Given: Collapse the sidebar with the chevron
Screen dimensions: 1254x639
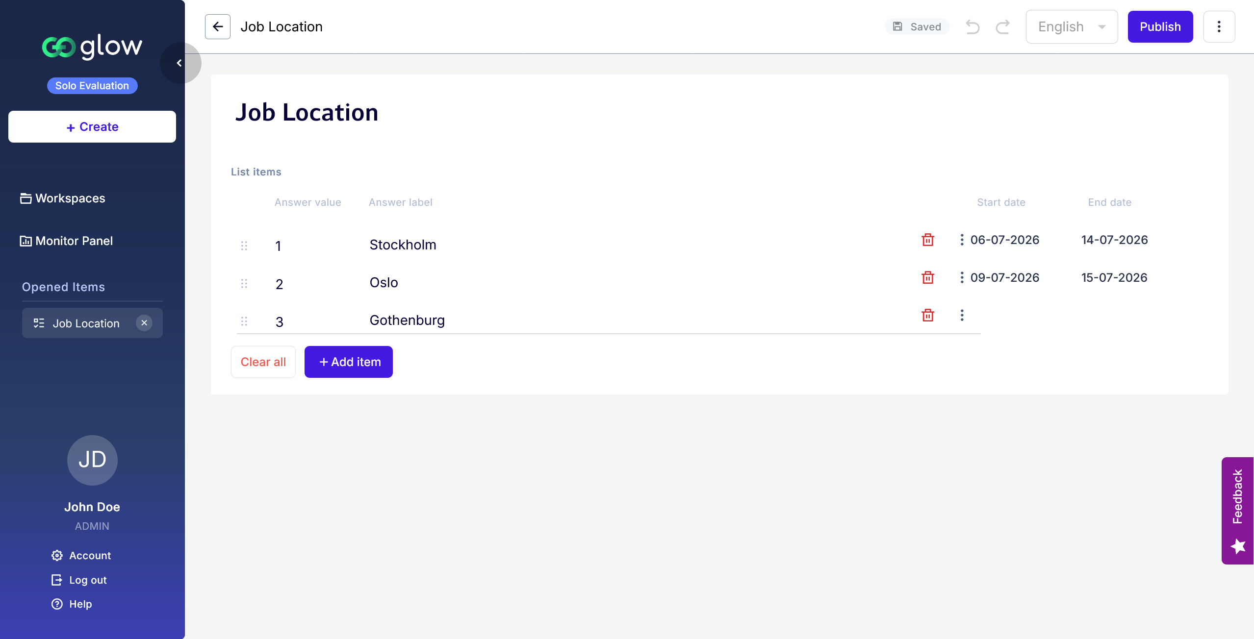Looking at the screenshot, I should 180,63.
